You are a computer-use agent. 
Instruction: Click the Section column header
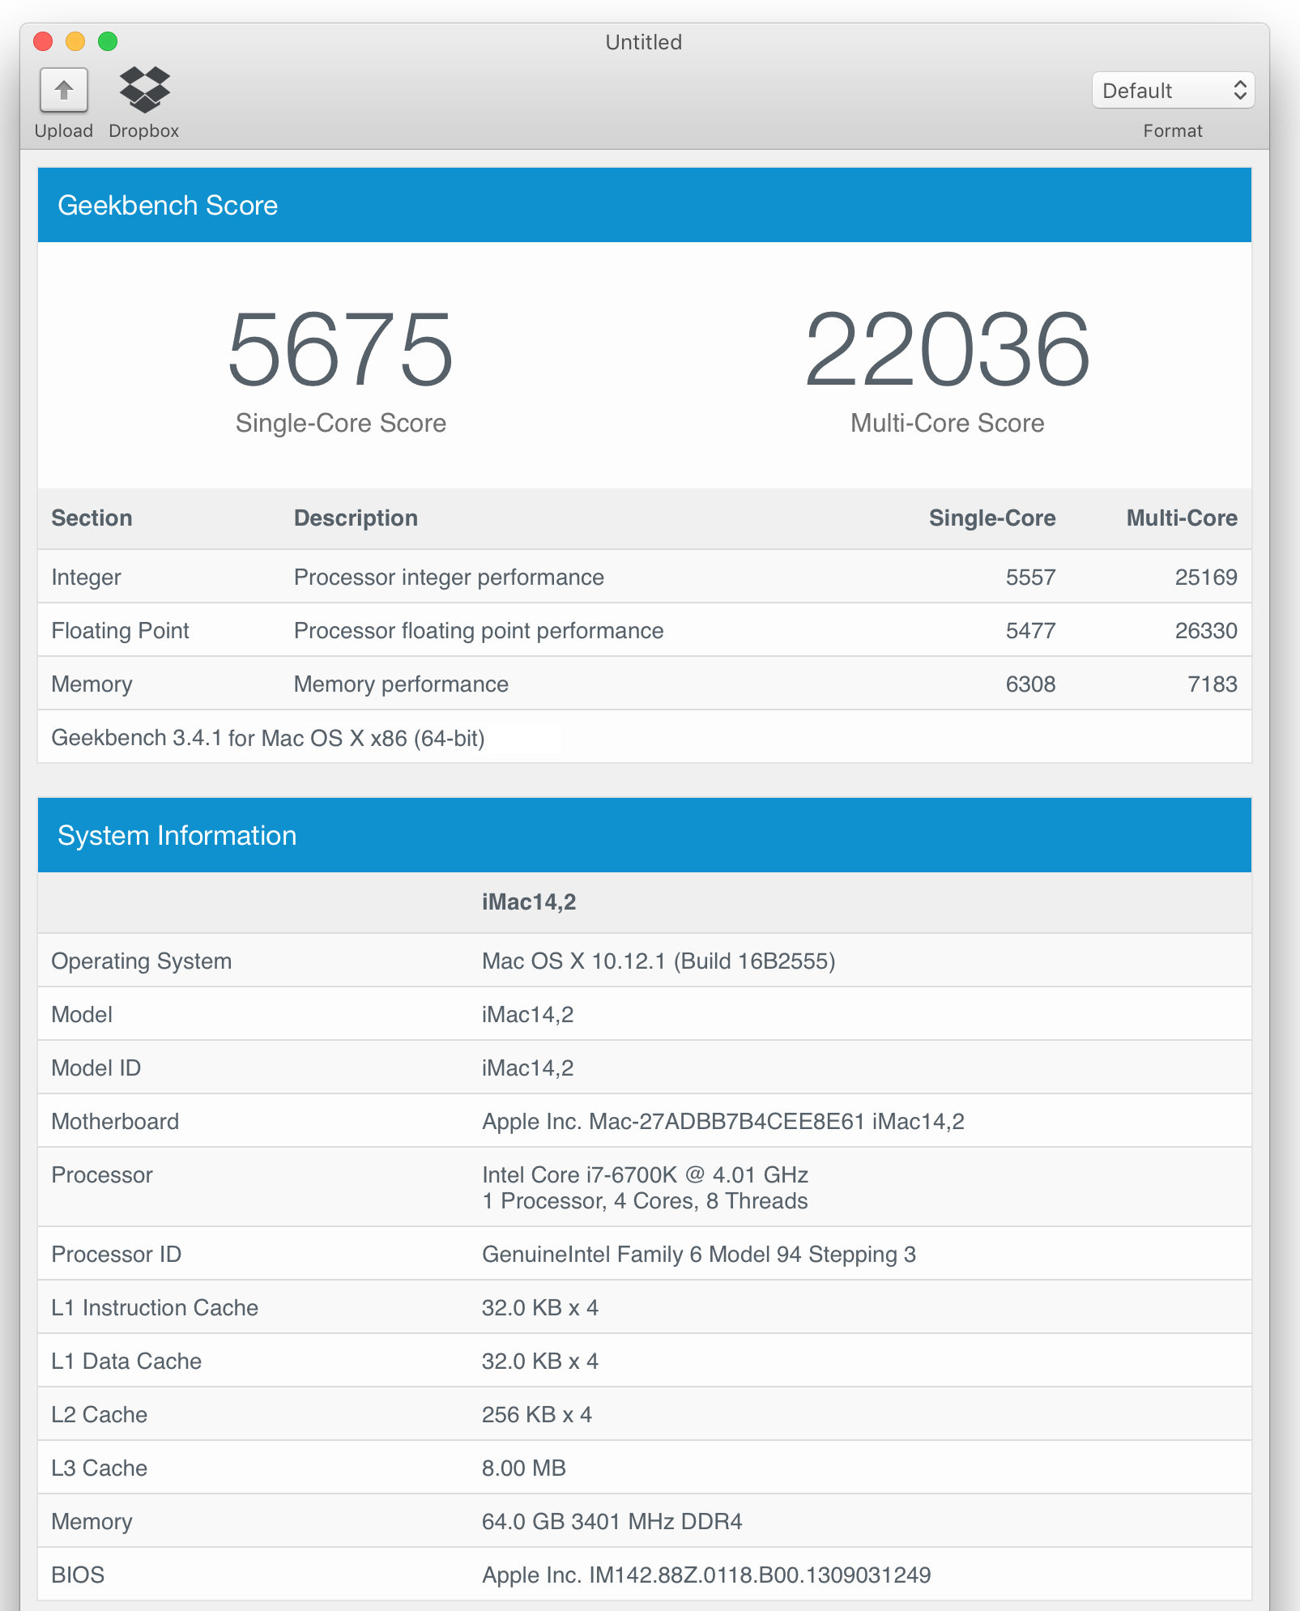pos(92,518)
